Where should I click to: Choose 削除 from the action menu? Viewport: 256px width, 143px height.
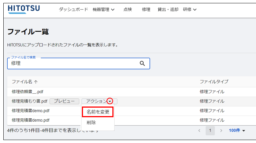pos(91,122)
